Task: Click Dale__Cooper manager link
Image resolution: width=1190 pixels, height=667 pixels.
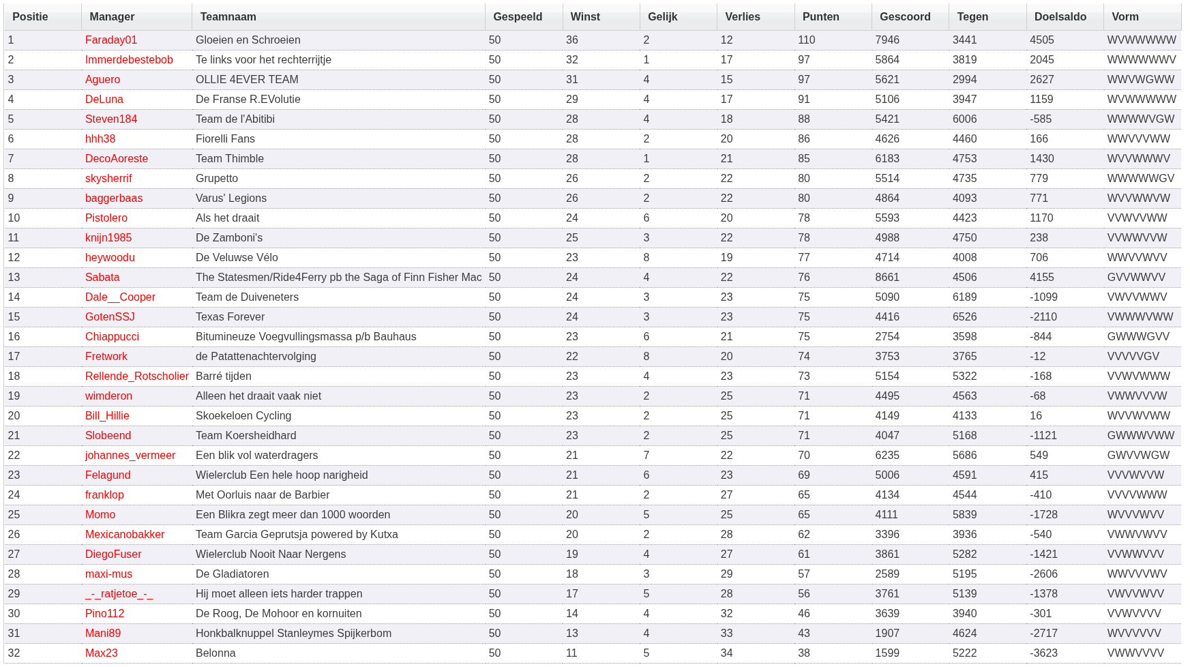Action: pyautogui.click(x=120, y=297)
